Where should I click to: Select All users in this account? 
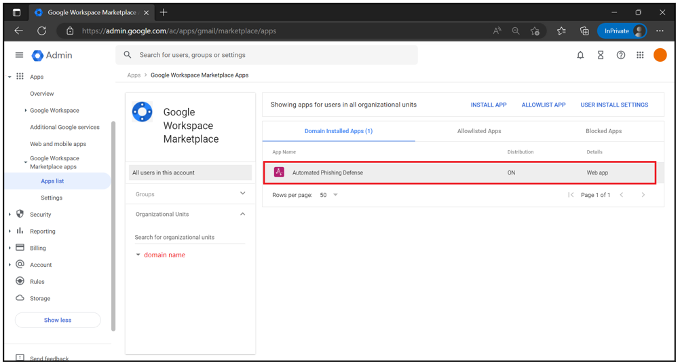pos(191,172)
